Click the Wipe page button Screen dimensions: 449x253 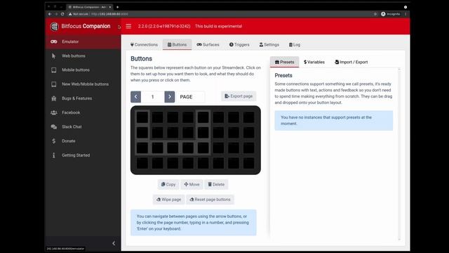click(x=168, y=200)
